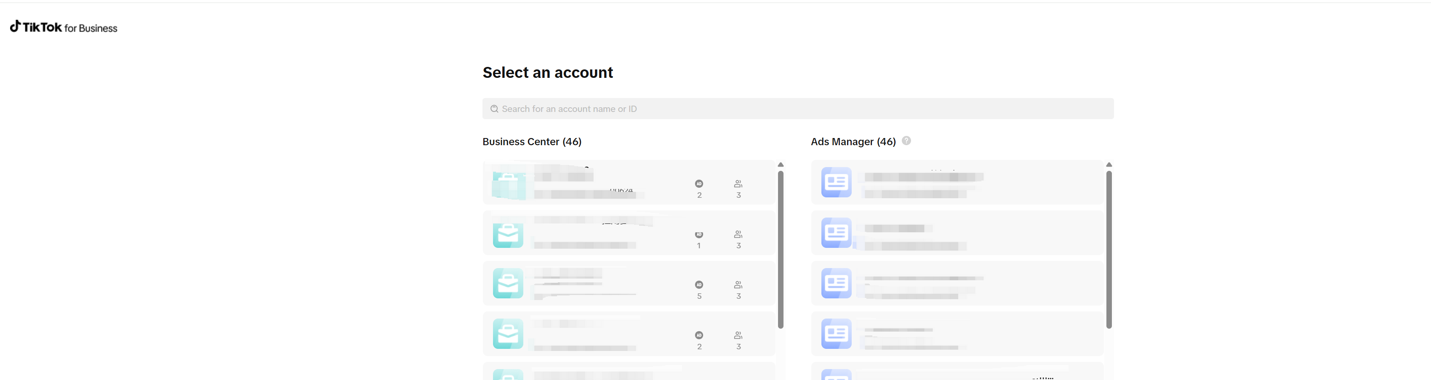Click ad account count icon showing 5
Viewport: 1431px width, 380px height.
[x=699, y=284]
